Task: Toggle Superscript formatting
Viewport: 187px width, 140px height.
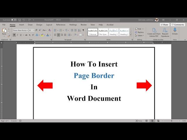Action: coord(33,35)
